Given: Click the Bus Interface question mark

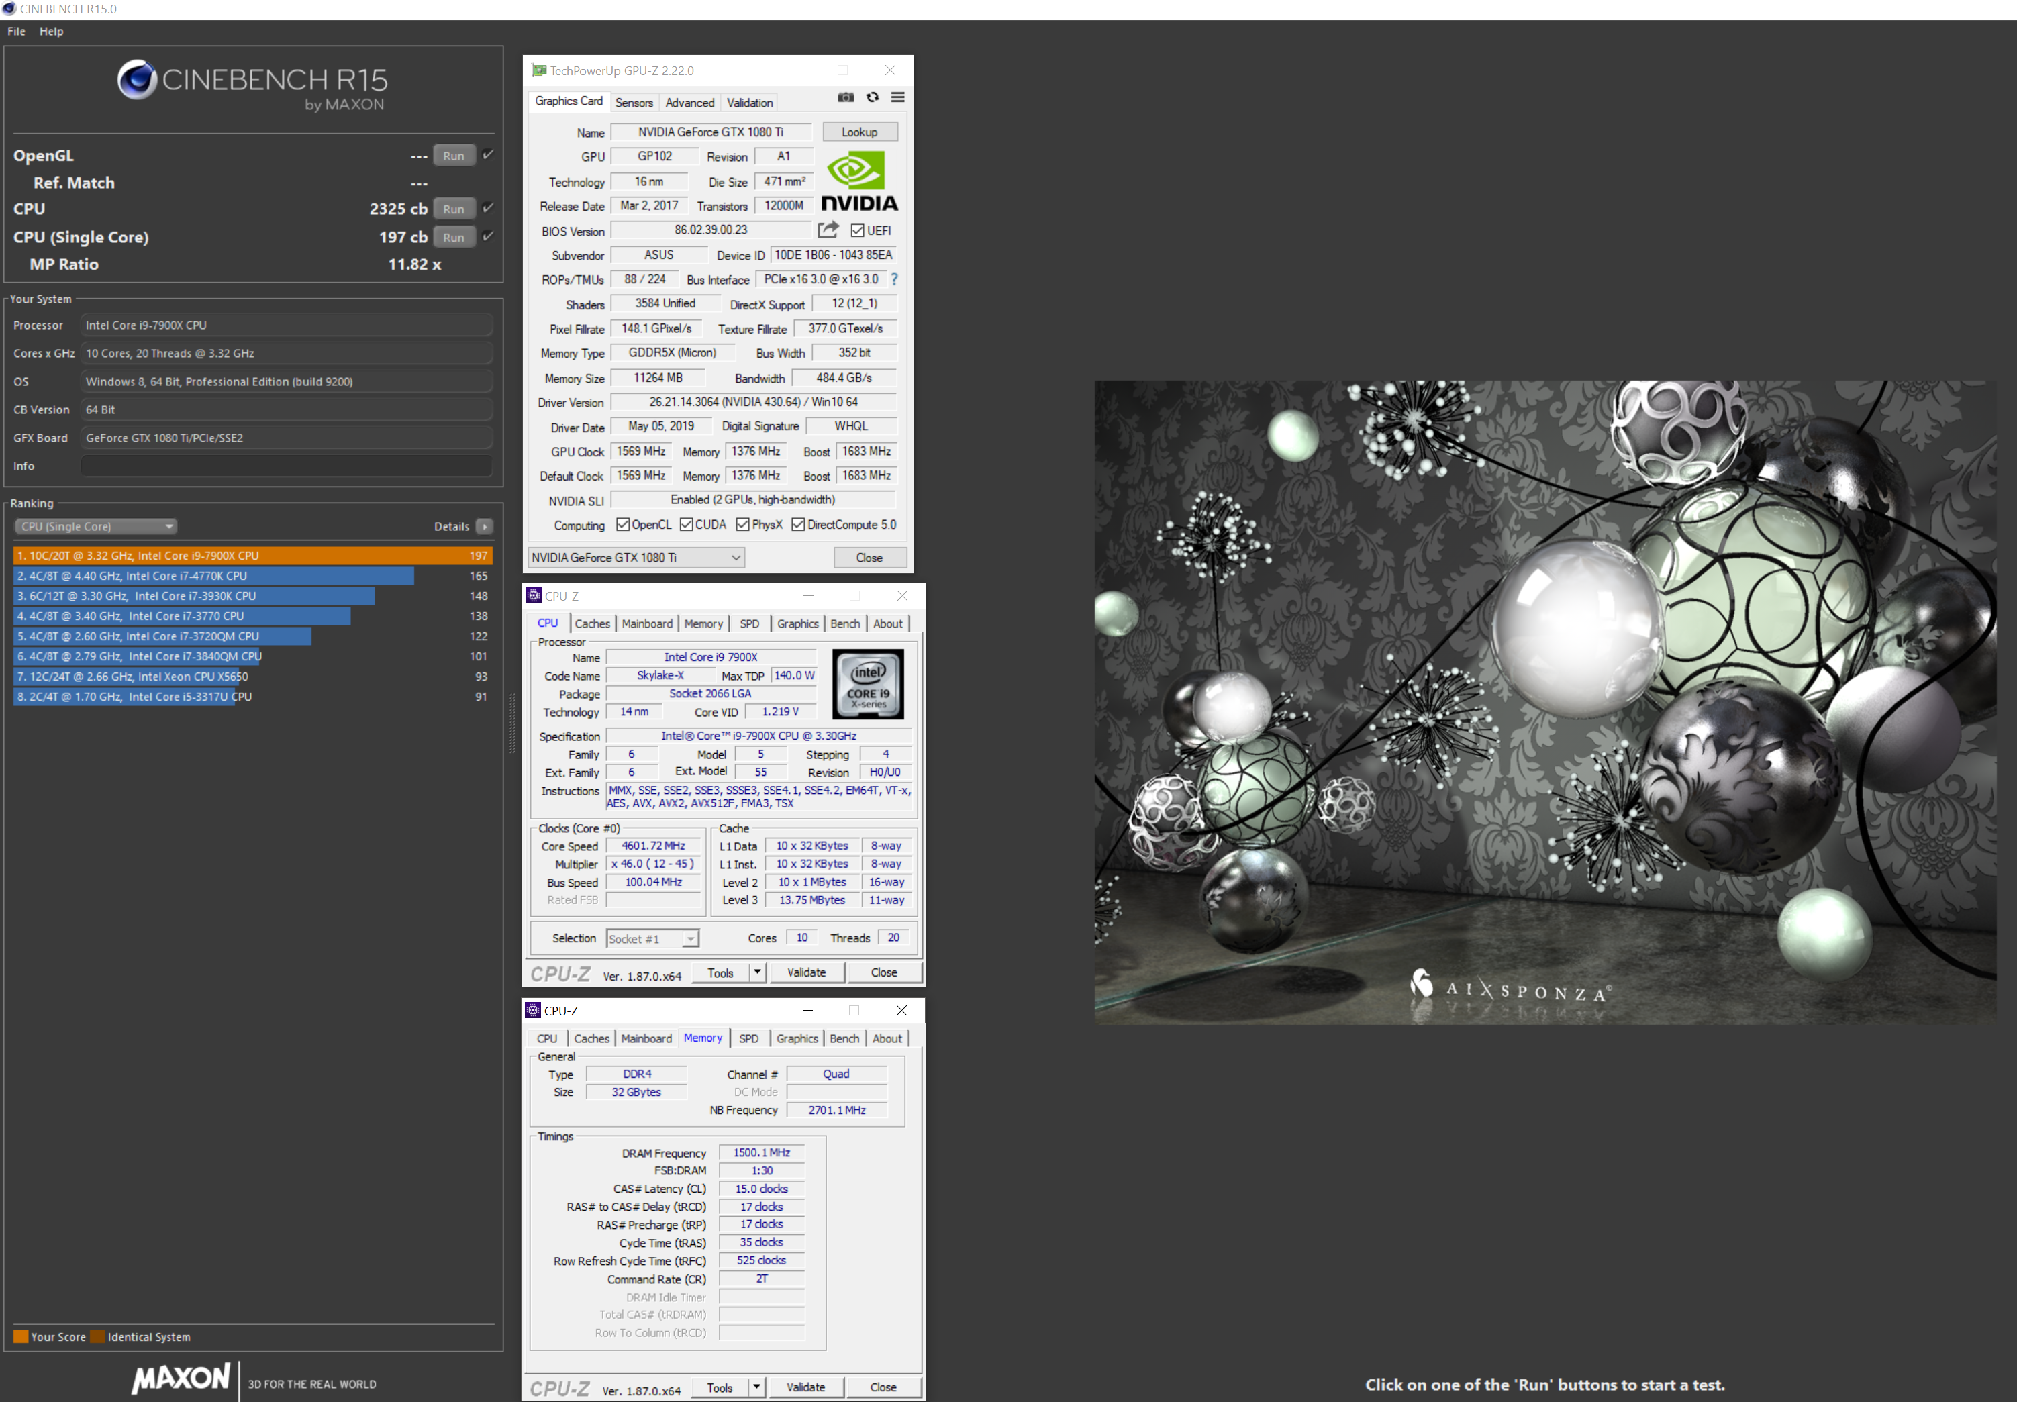Looking at the screenshot, I should [894, 279].
